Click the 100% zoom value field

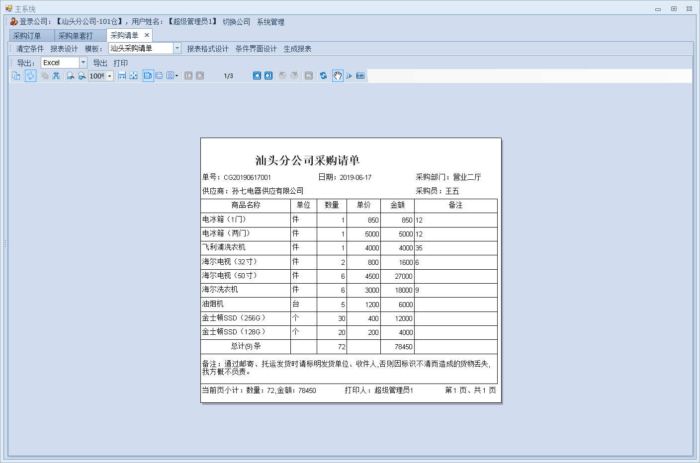pos(97,76)
